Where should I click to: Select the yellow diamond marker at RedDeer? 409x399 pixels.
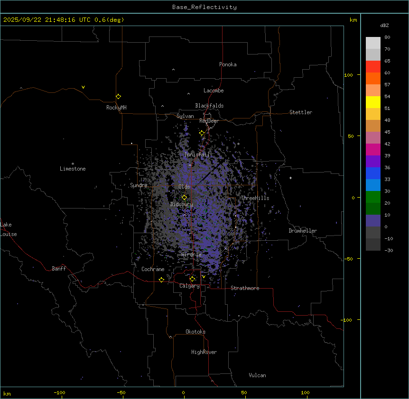(202, 133)
